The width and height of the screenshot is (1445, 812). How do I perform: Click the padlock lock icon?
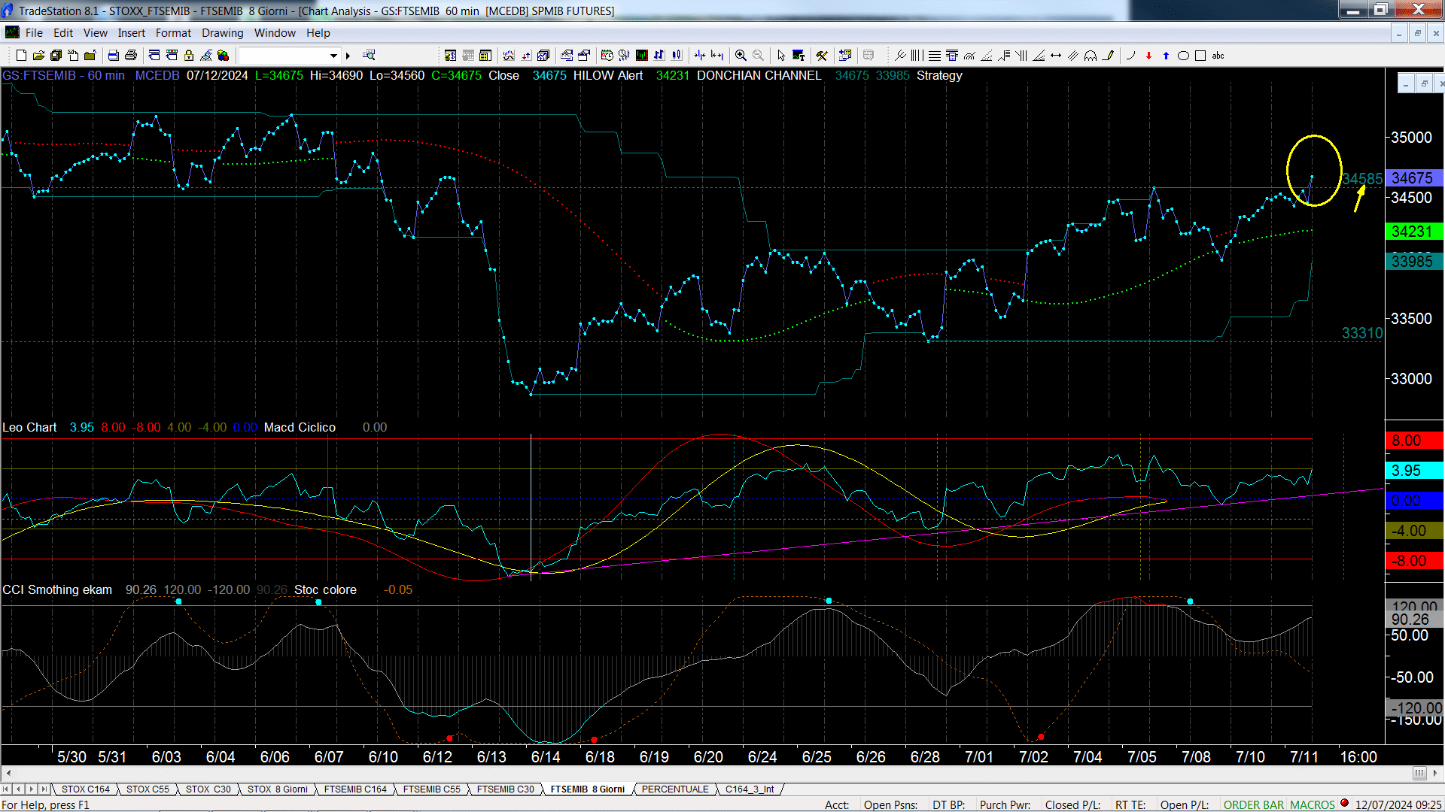click(189, 55)
